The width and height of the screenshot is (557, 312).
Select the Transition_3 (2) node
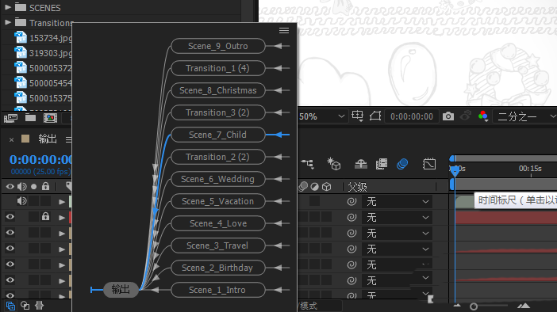point(218,112)
